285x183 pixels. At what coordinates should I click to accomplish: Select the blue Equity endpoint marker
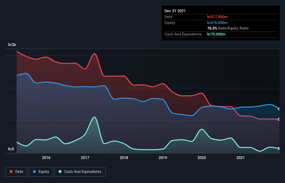pyautogui.click(x=279, y=109)
